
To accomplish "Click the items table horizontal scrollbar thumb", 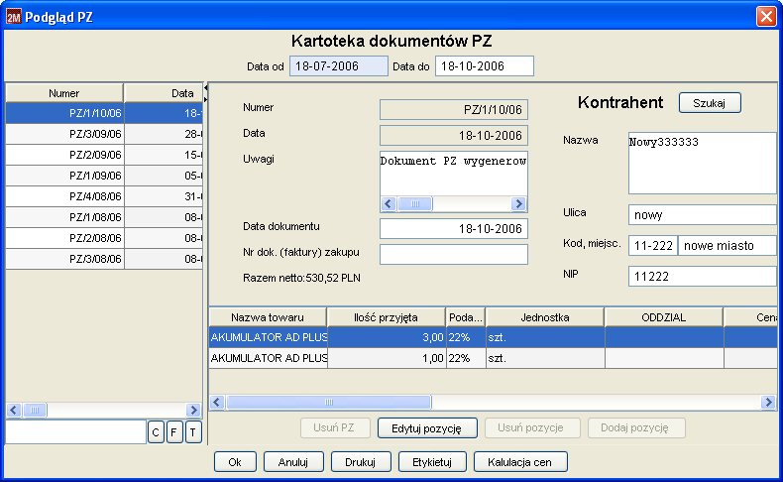I will (329, 402).
